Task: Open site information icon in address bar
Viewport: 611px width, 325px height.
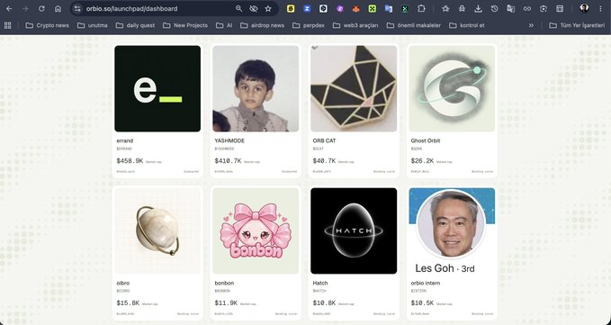Action: [77, 9]
